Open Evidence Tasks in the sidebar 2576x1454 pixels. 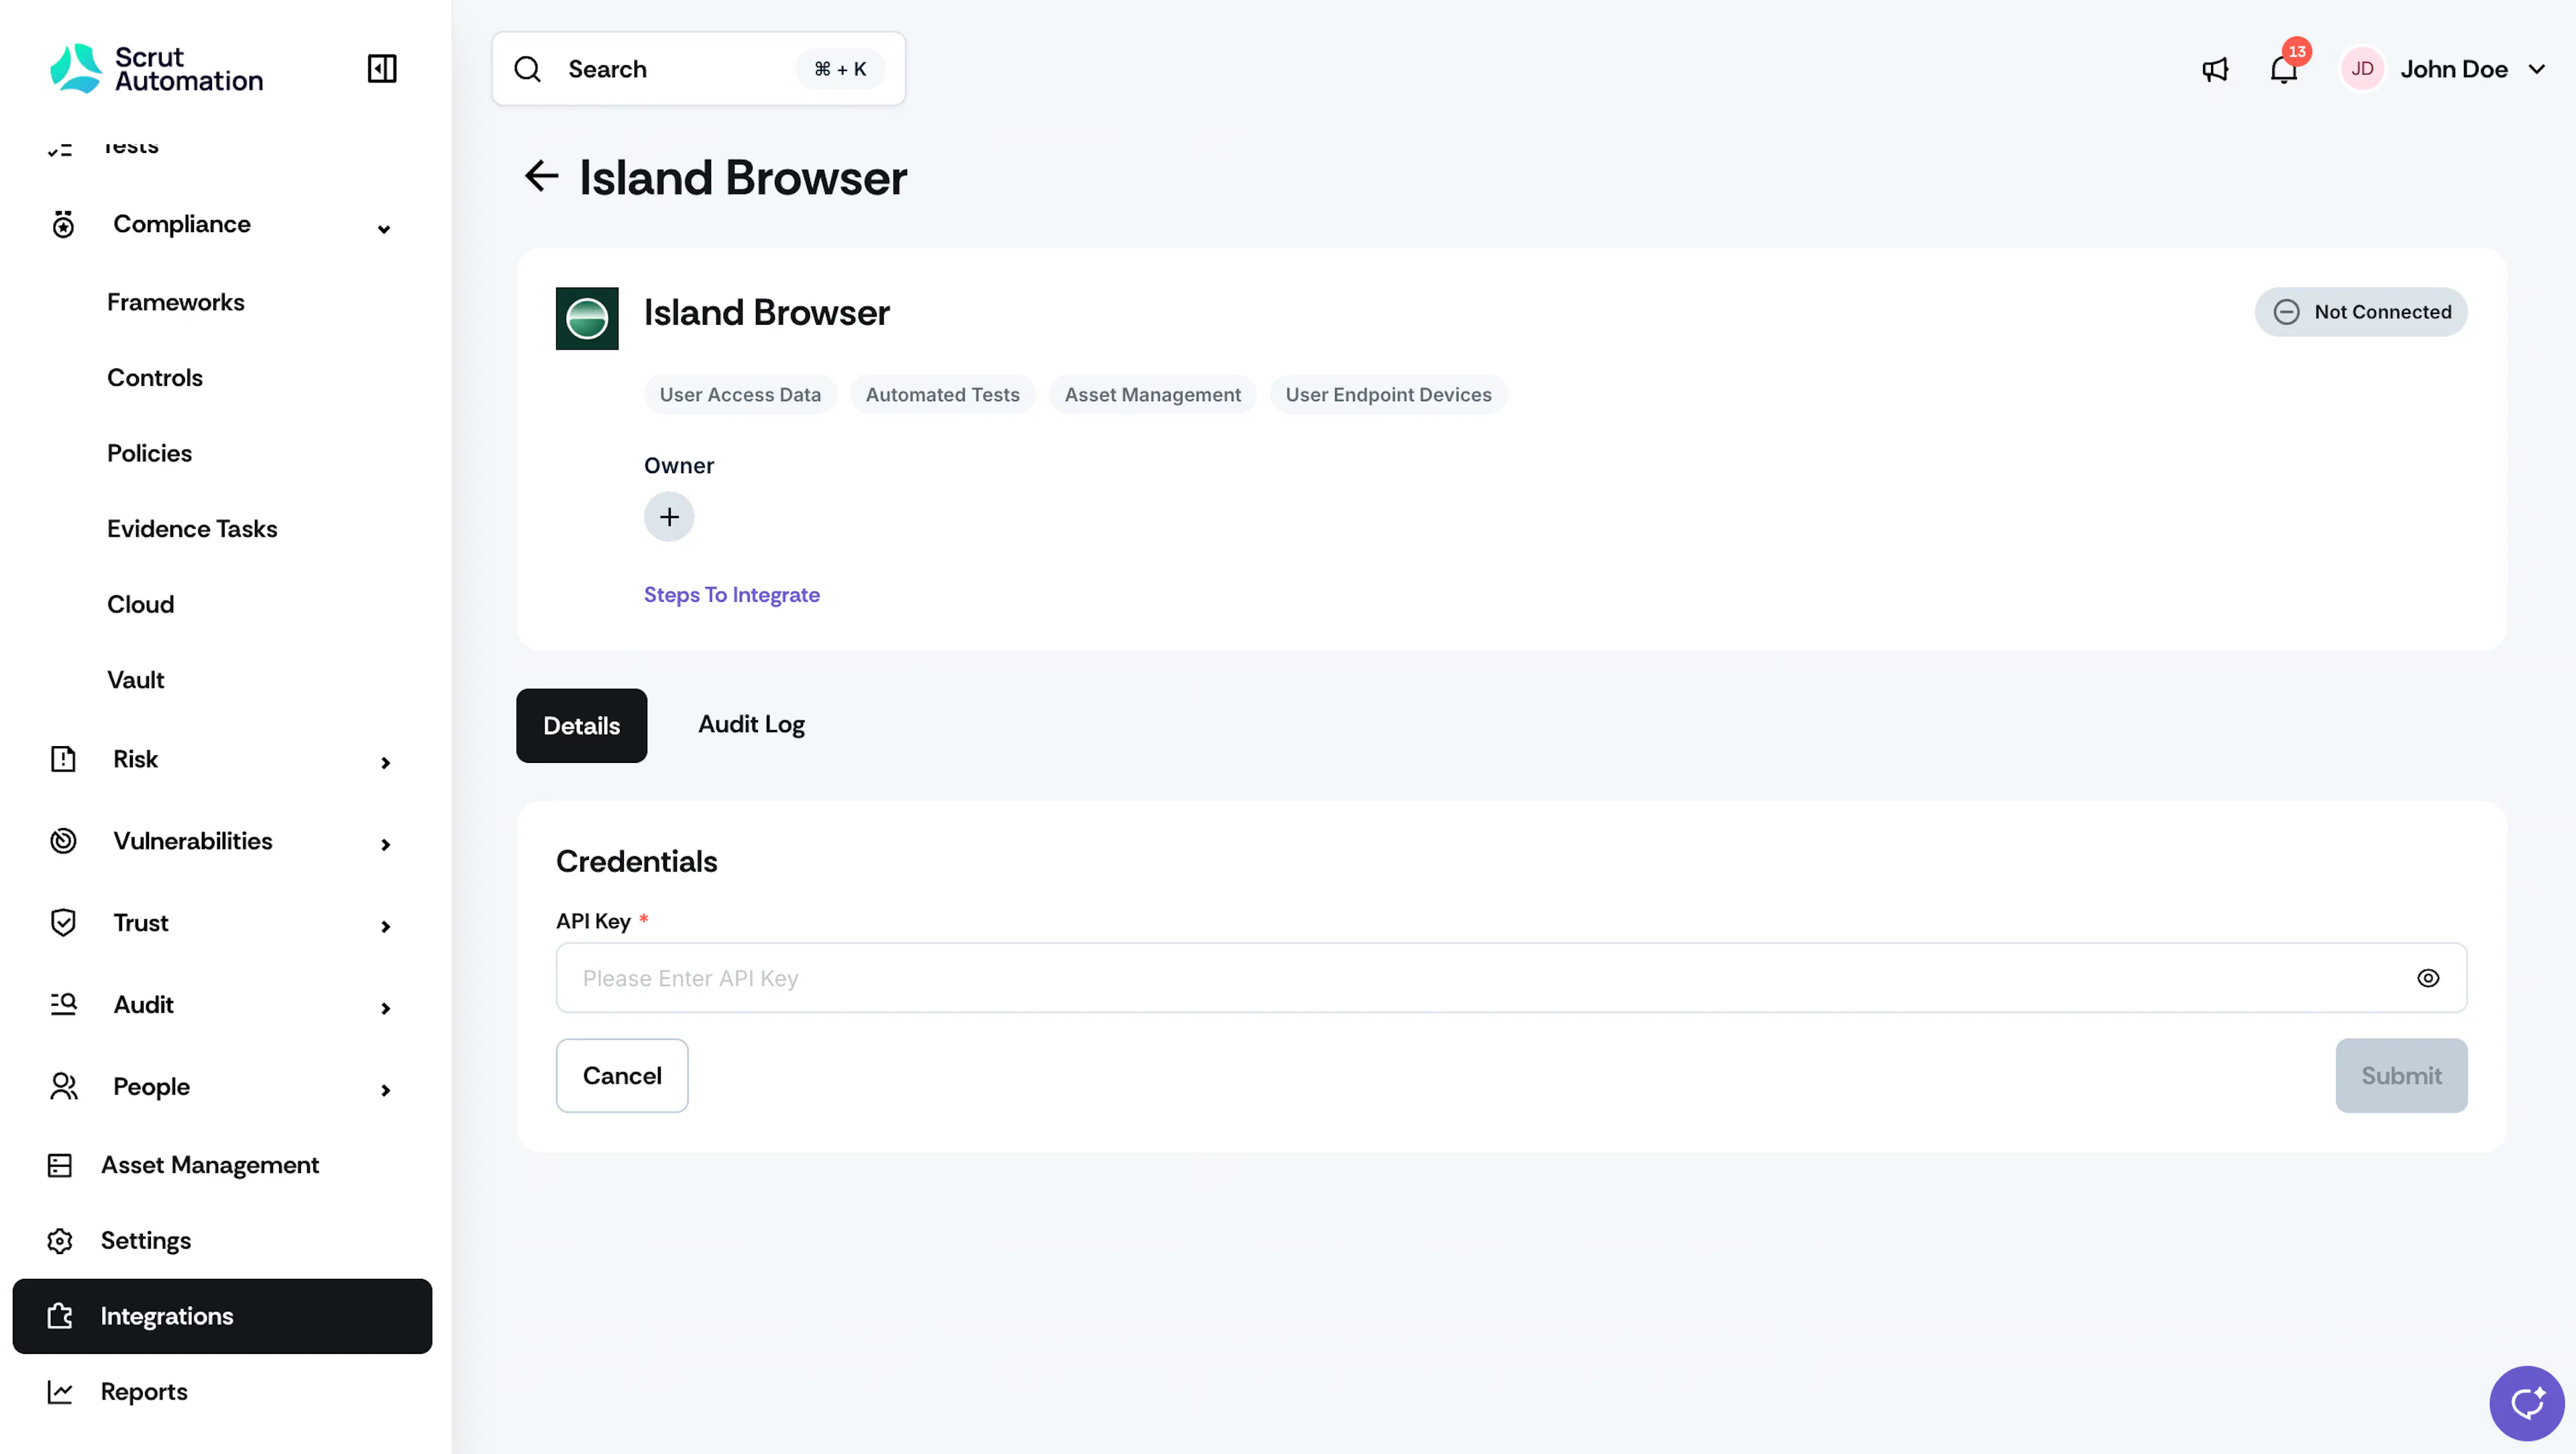point(192,529)
